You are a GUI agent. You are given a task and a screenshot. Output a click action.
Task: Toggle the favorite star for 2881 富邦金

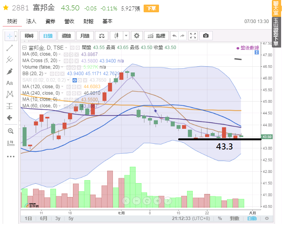tap(6, 8)
